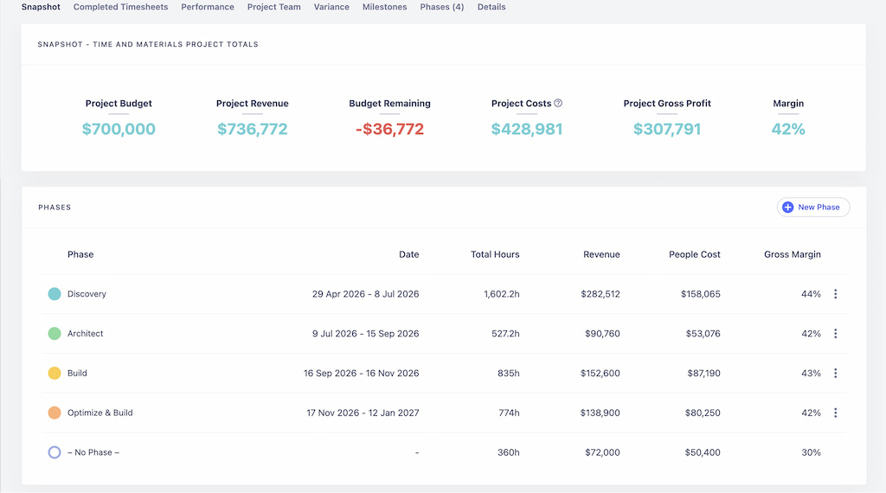Click the teal Discovery phase color dot
Viewport: 886px width, 493px height.
click(x=55, y=294)
